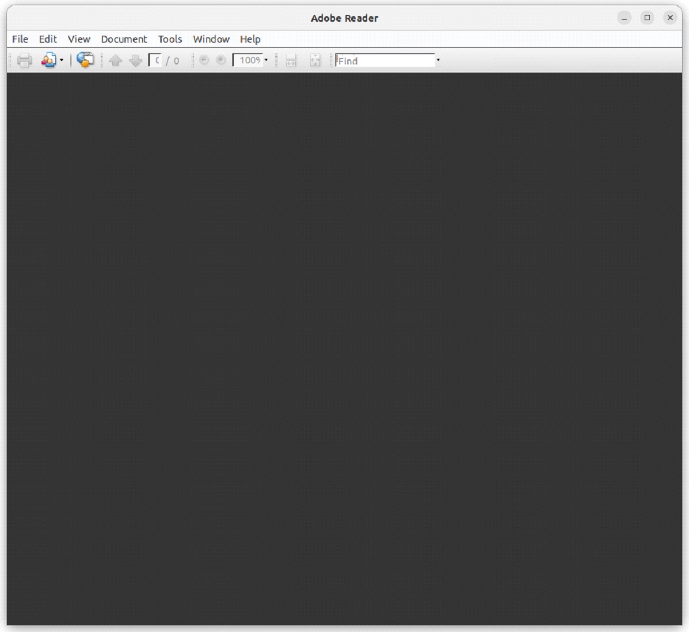Open the Tools menu
The width and height of the screenshot is (689, 632).
169,39
